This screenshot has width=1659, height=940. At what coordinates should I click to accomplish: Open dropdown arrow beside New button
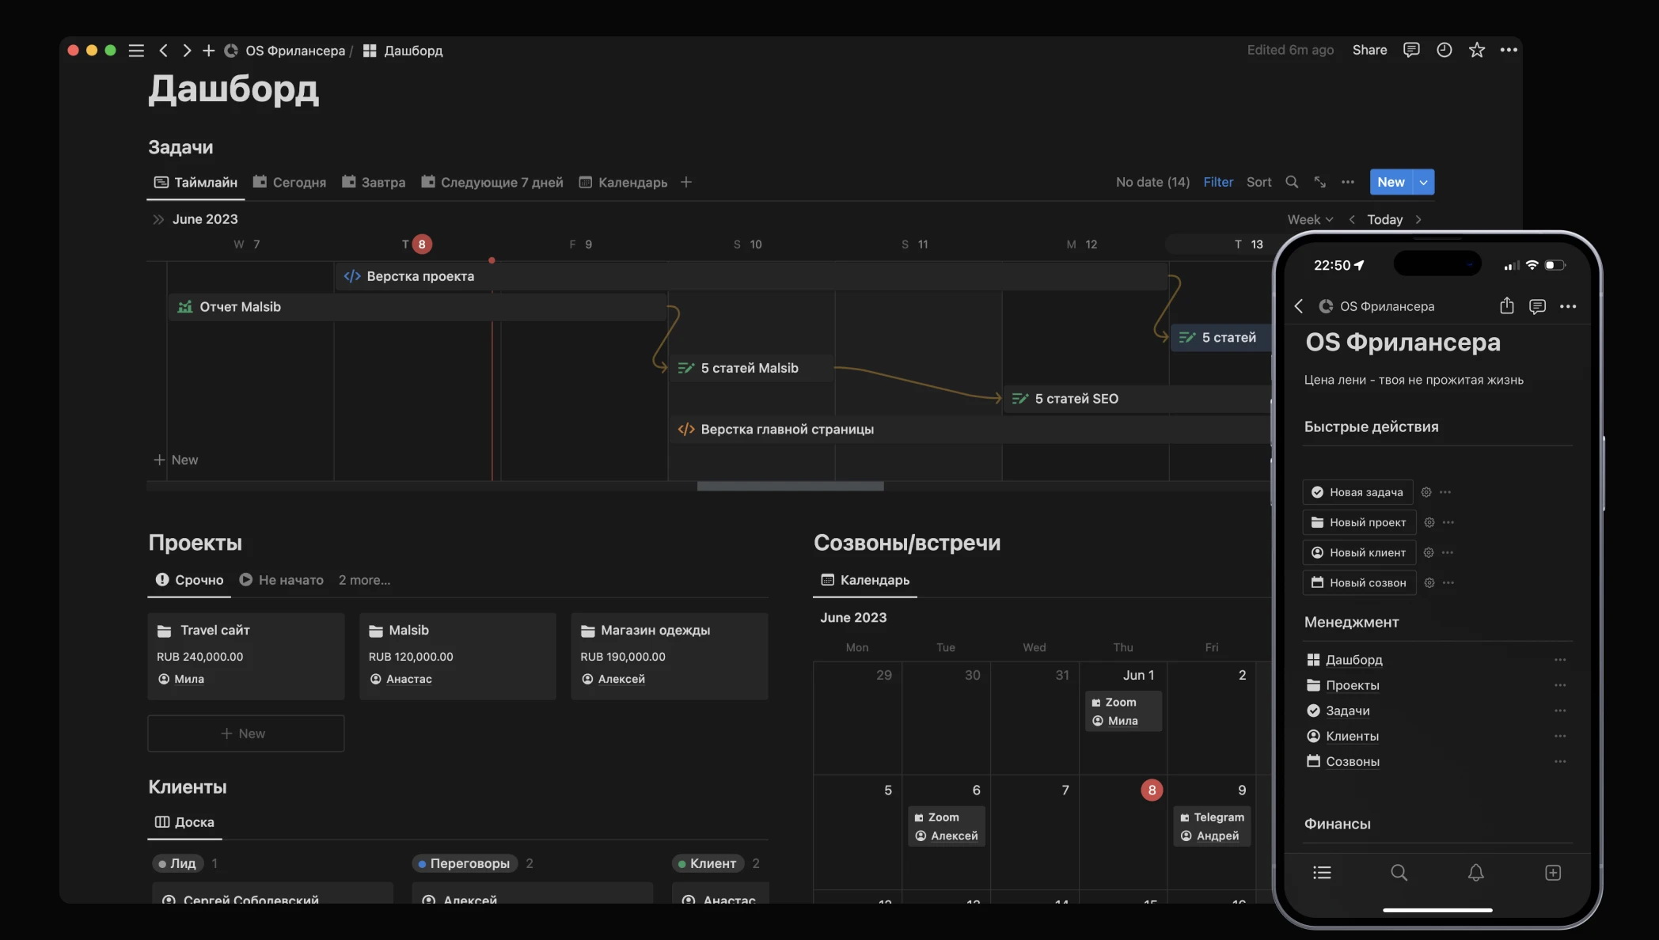click(x=1423, y=182)
